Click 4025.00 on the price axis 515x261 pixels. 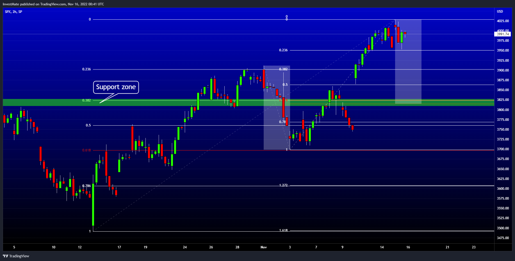503,21
